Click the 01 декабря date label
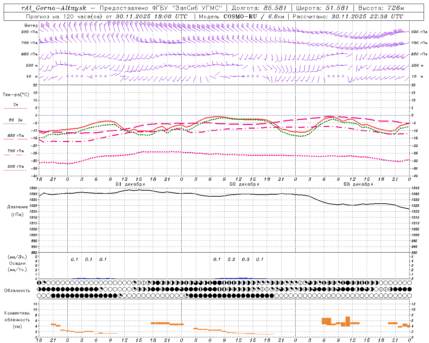This screenshot has width=429, height=343. [x=130, y=184]
